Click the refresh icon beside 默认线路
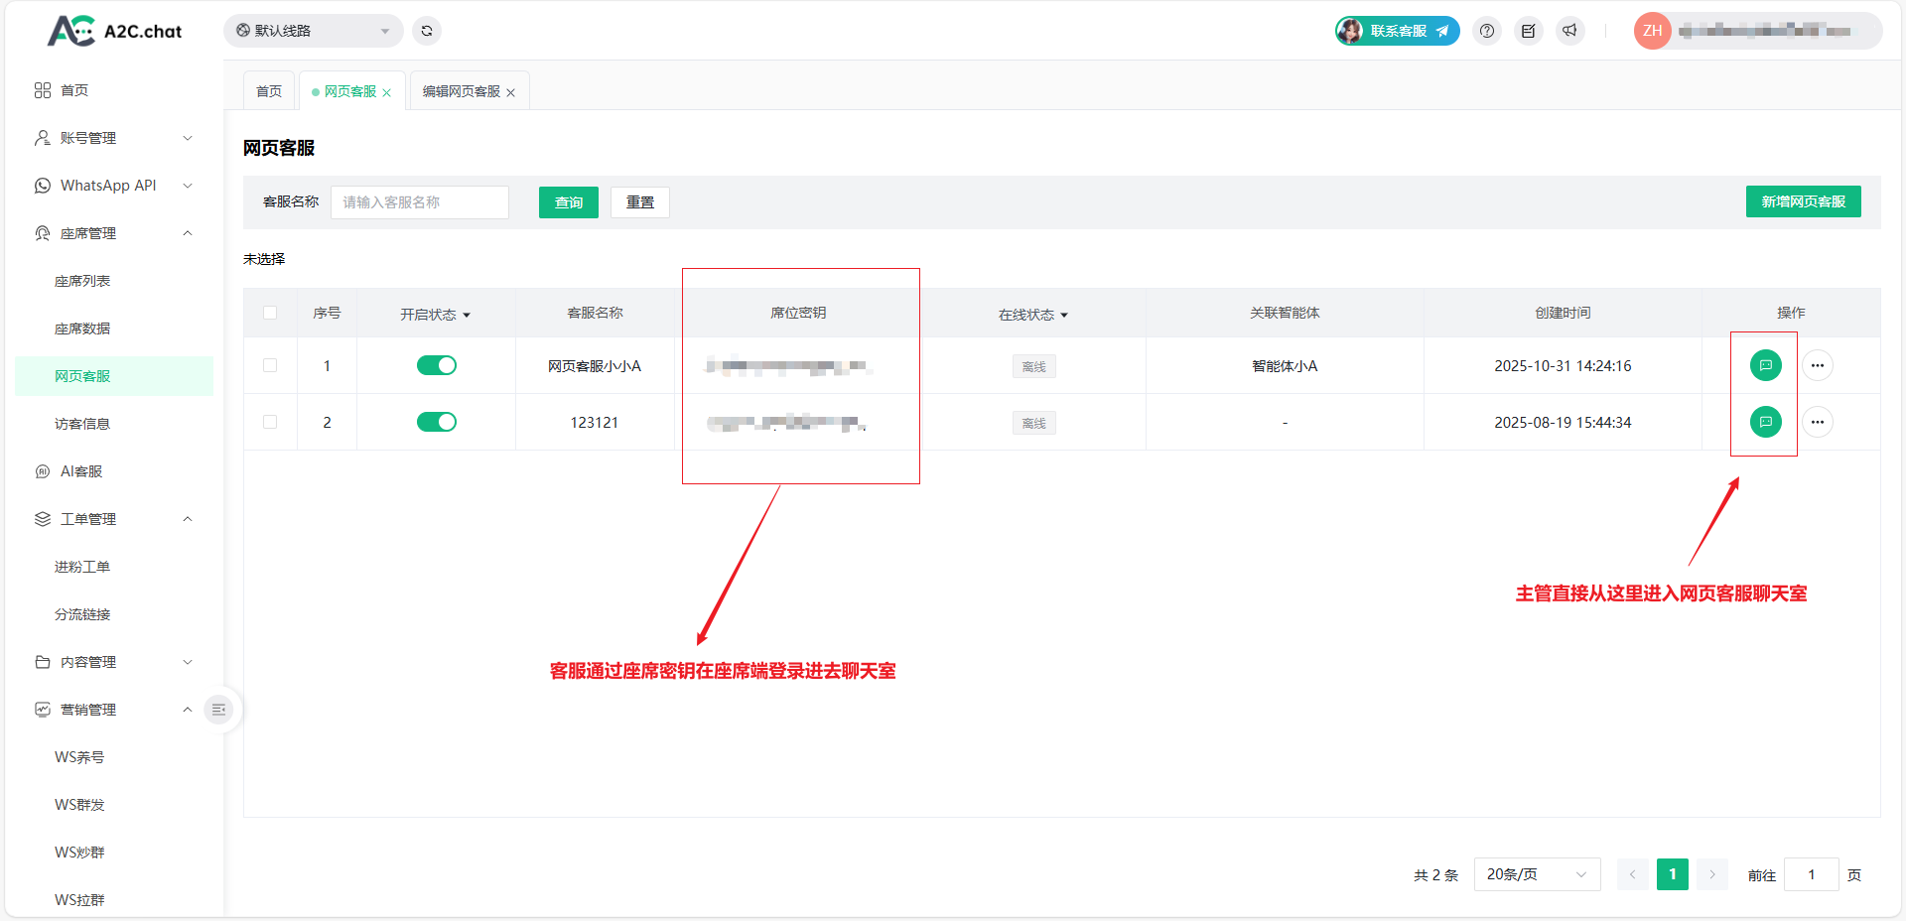 click(427, 31)
